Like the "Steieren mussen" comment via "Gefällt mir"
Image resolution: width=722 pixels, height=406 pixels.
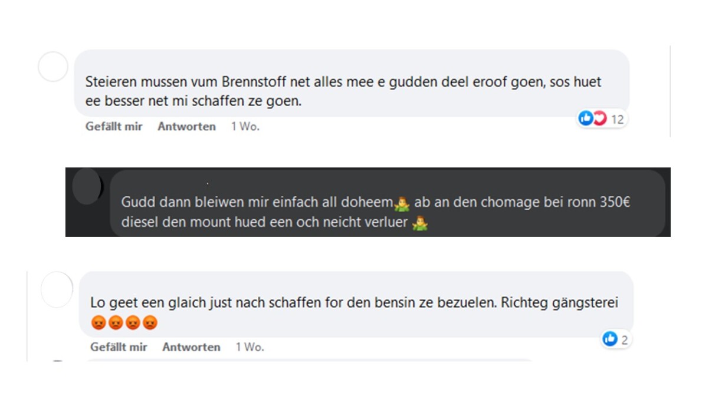point(114,126)
